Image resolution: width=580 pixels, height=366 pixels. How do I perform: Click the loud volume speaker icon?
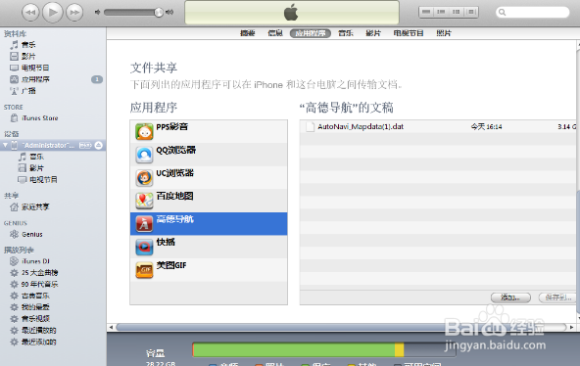169,12
